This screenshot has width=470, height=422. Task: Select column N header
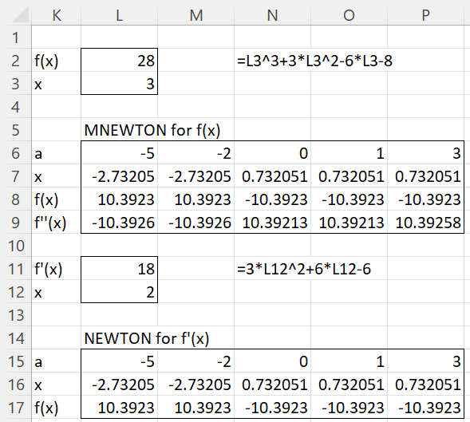pyautogui.click(x=272, y=15)
